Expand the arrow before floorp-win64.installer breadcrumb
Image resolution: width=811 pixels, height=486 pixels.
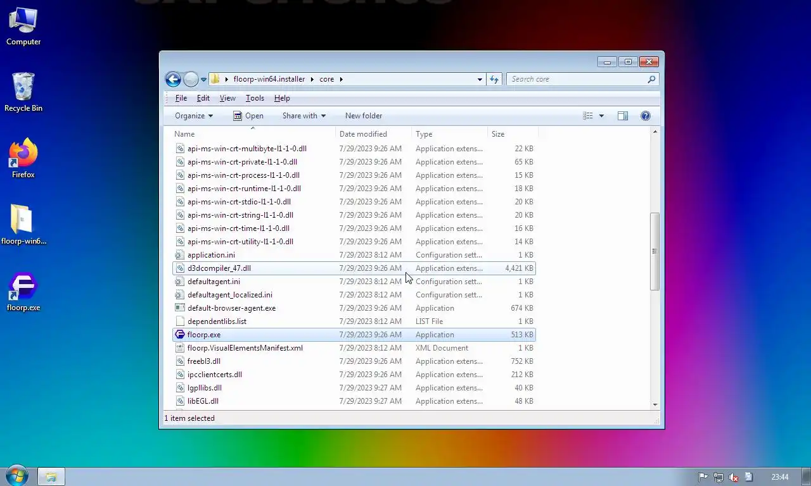coord(226,79)
